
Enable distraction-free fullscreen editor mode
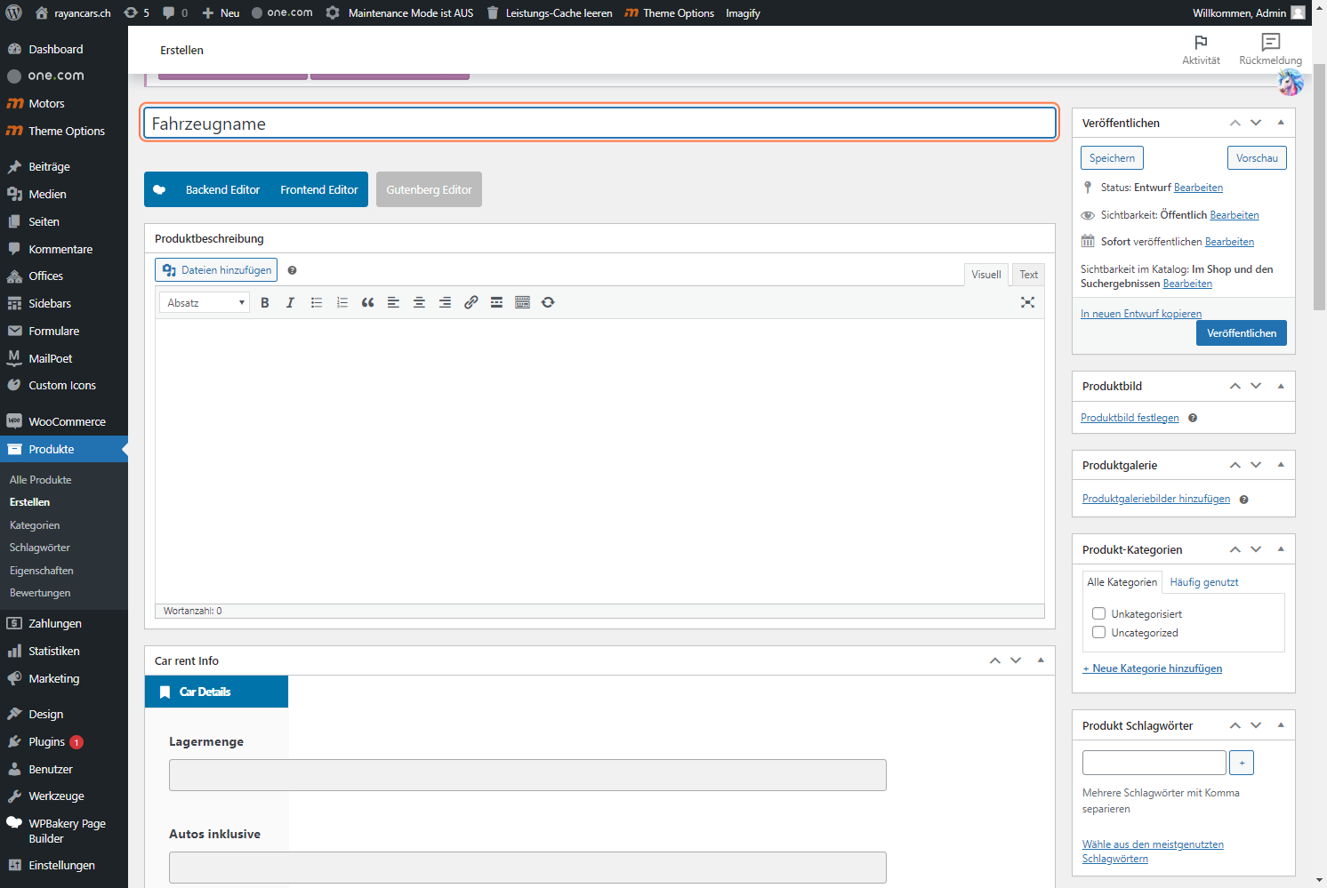click(x=1027, y=303)
